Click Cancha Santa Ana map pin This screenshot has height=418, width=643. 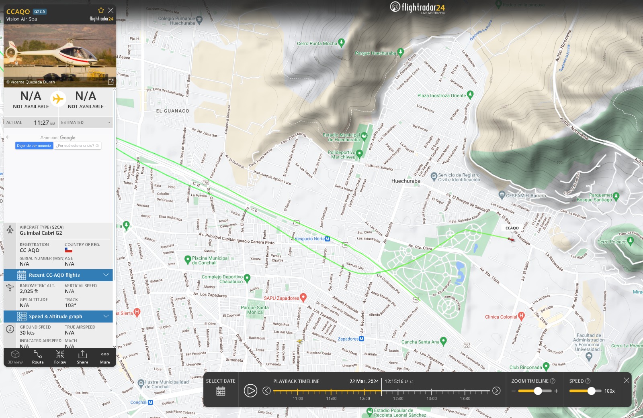click(443, 341)
